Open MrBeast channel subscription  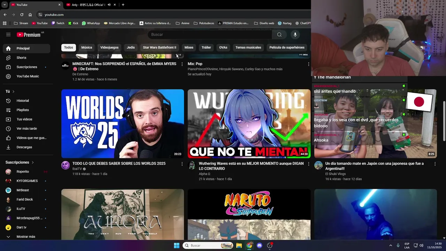(x=26, y=190)
